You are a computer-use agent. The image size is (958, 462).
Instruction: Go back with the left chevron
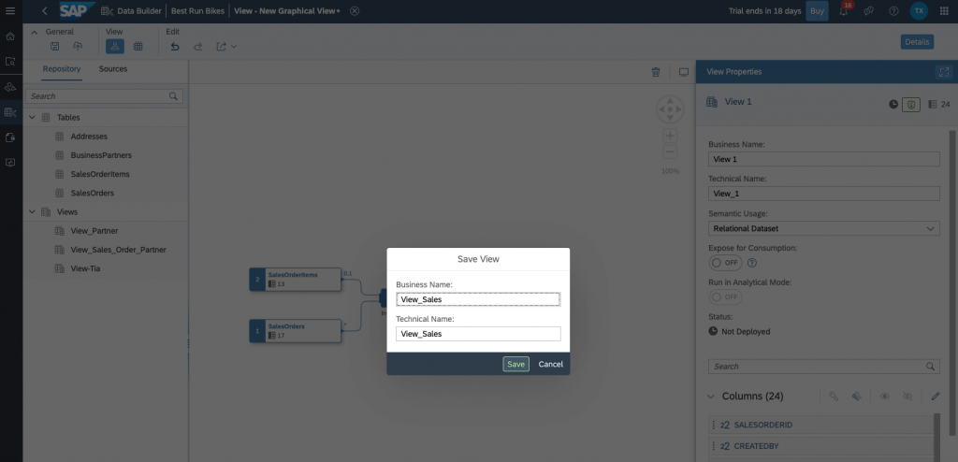point(44,11)
